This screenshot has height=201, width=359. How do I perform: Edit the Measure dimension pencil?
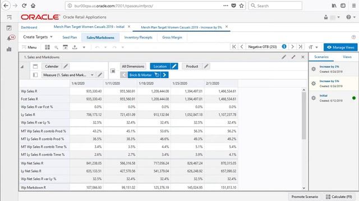[x=100, y=75]
